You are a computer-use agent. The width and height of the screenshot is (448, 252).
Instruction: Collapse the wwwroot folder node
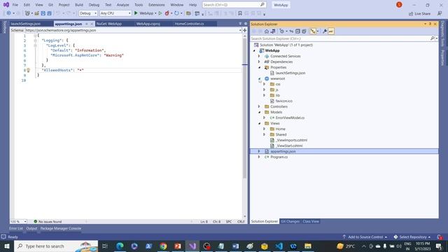tap(259, 78)
